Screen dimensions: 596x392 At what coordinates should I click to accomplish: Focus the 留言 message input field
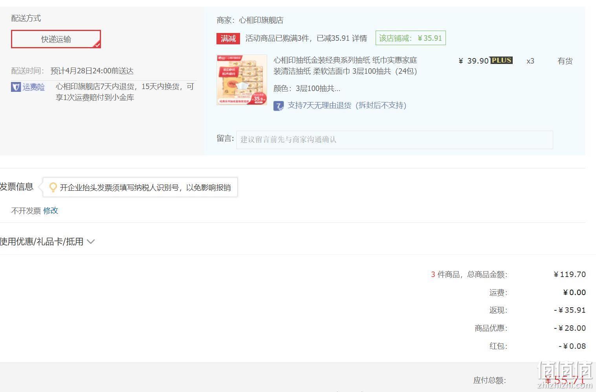pos(394,140)
